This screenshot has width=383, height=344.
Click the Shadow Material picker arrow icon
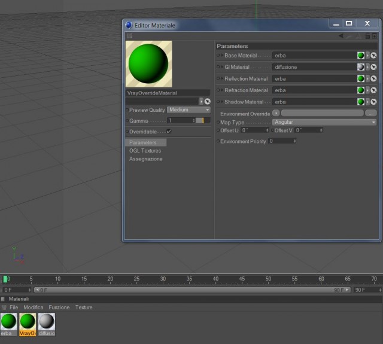click(373, 102)
